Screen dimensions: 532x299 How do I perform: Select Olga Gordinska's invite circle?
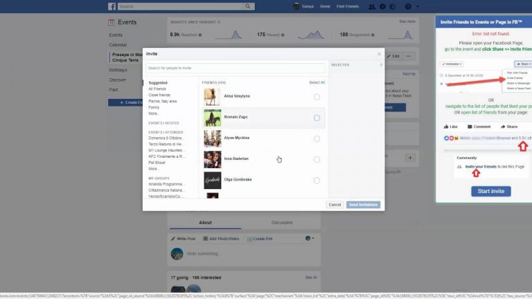[x=317, y=181]
